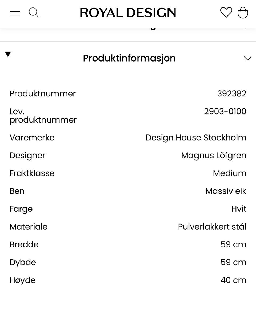Select supplier number 2903-0100
This screenshot has height=322, width=256.
coord(225,111)
